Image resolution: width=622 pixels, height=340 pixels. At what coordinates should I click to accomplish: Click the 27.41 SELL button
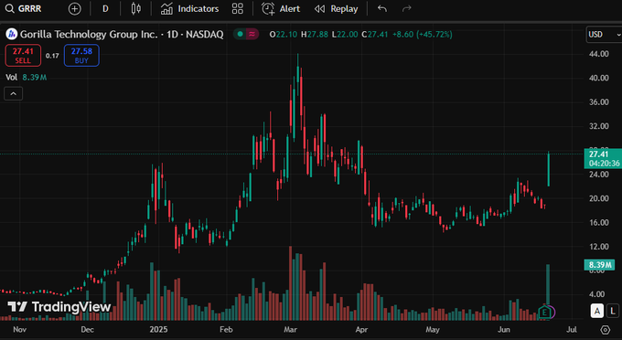pos(23,56)
